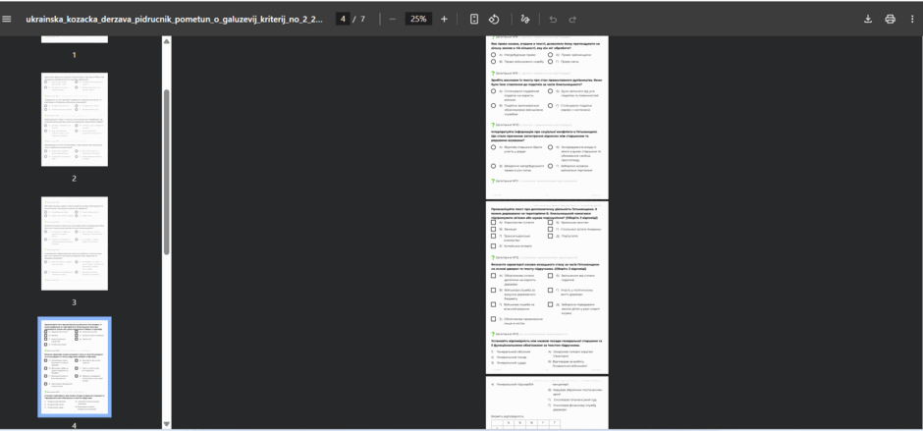Click the zoom out minus icon
This screenshot has width=923, height=431.
point(393,19)
